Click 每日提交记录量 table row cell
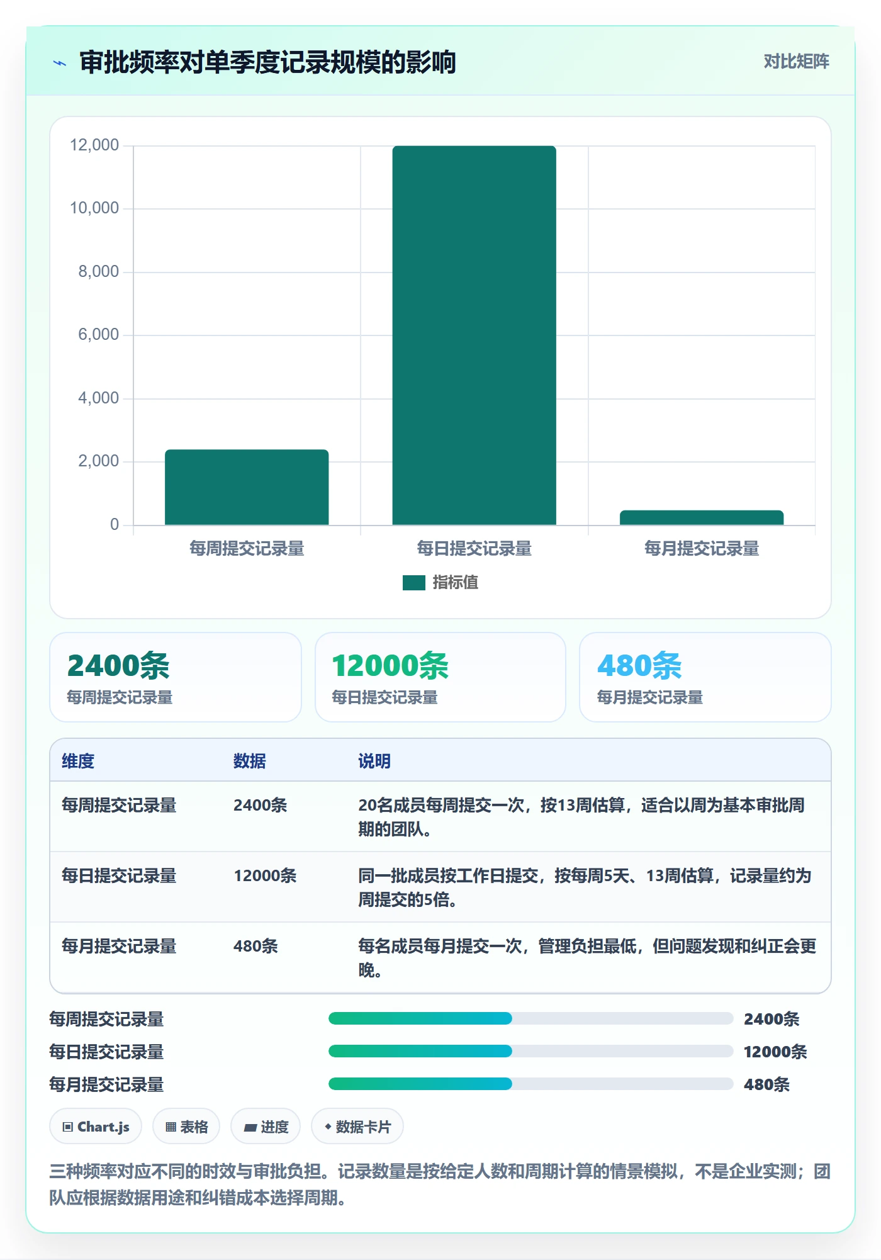881x1260 pixels. point(119,875)
